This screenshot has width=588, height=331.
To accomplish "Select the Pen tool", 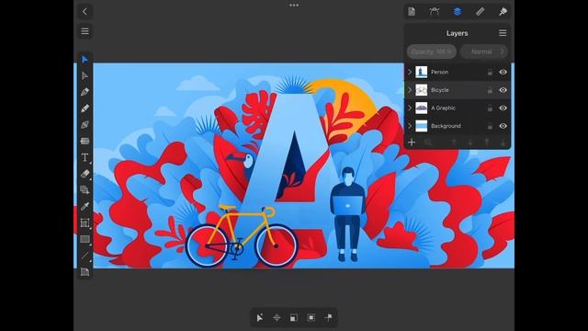I will pos(85,92).
